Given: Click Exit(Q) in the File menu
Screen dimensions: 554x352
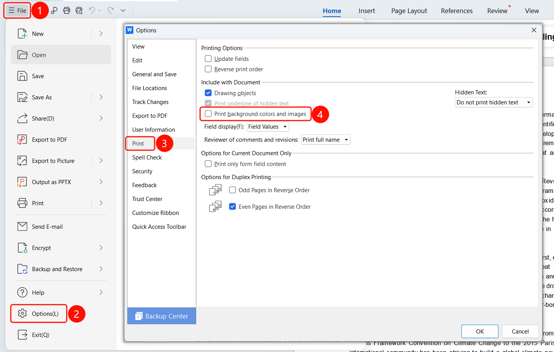Looking at the screenshot, I should [61, 335].
